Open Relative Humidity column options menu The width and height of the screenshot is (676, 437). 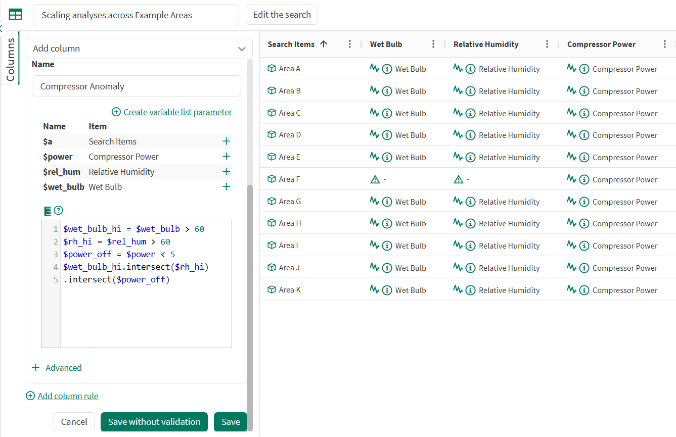547,44
